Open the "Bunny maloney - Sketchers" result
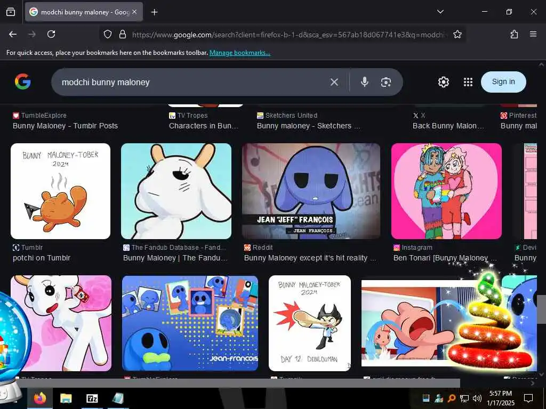 coord(309,126)
